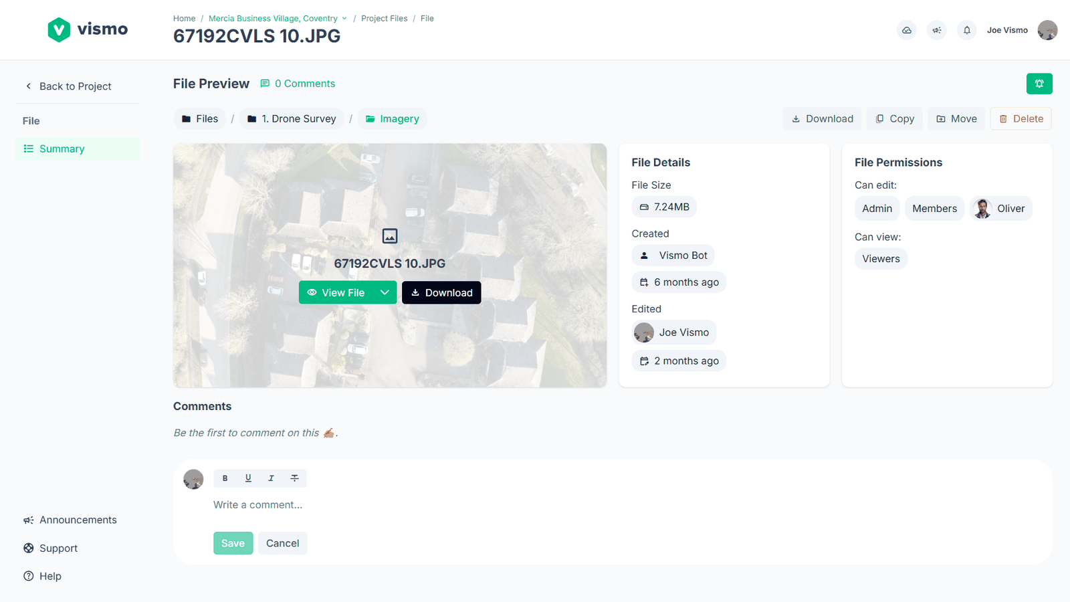
Task: Click the Viewers permission chip
Action: tap(881, 259)
